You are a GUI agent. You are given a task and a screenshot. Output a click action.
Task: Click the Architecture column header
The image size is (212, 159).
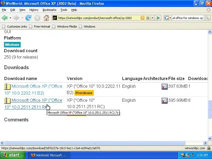[x=155, y=78]
